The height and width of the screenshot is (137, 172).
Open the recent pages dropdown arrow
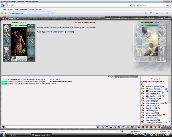pos(9,5)
